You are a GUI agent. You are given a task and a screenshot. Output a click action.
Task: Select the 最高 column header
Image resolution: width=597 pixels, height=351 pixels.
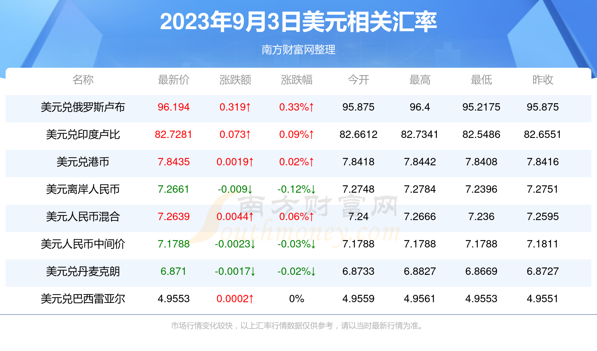(x=420, y=80)
